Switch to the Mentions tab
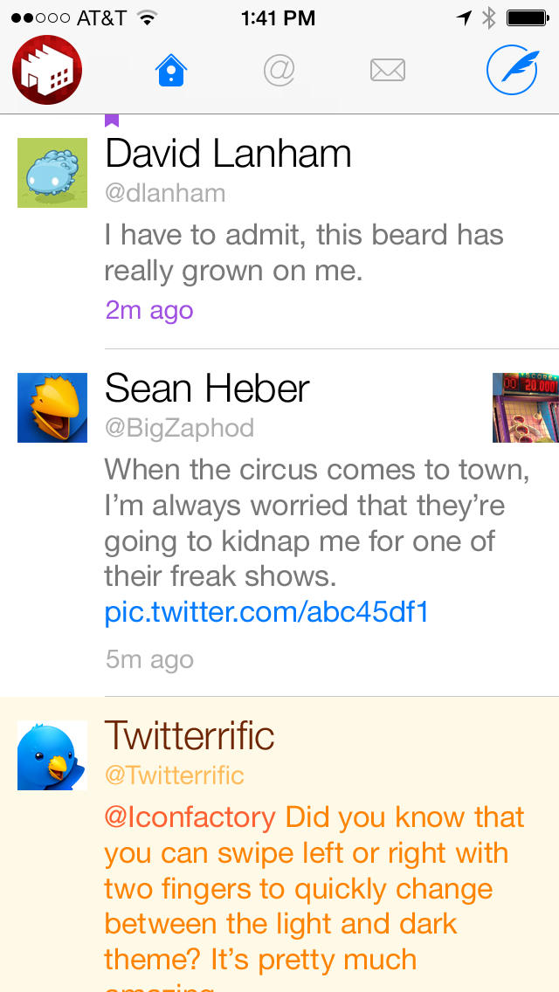This screenshot has width=559, height=992. tap(279, 70)
